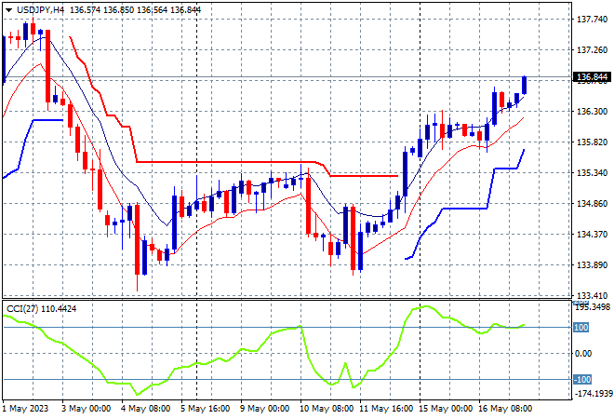This screenshot has height=419, width=614.
Task: Click the latest blue candle at chart's right edge
Action: pyautogui.click(x=524, y=85)
